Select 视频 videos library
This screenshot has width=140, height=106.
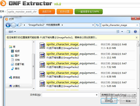point(17,51)
